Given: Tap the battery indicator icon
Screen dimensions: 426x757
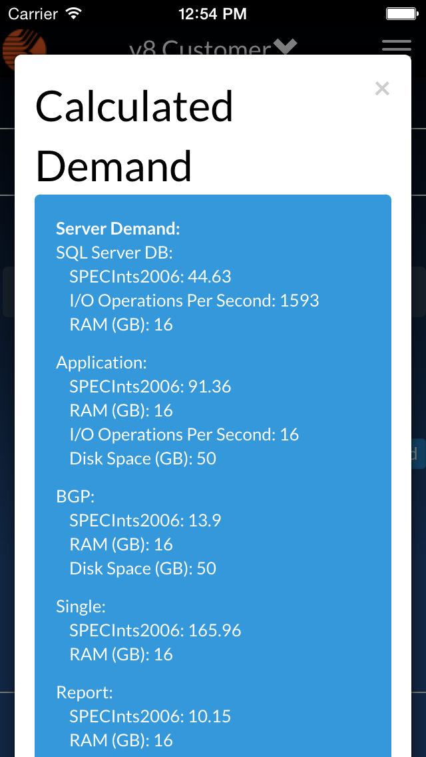Looking at the screenshot, I should [401, 13].
